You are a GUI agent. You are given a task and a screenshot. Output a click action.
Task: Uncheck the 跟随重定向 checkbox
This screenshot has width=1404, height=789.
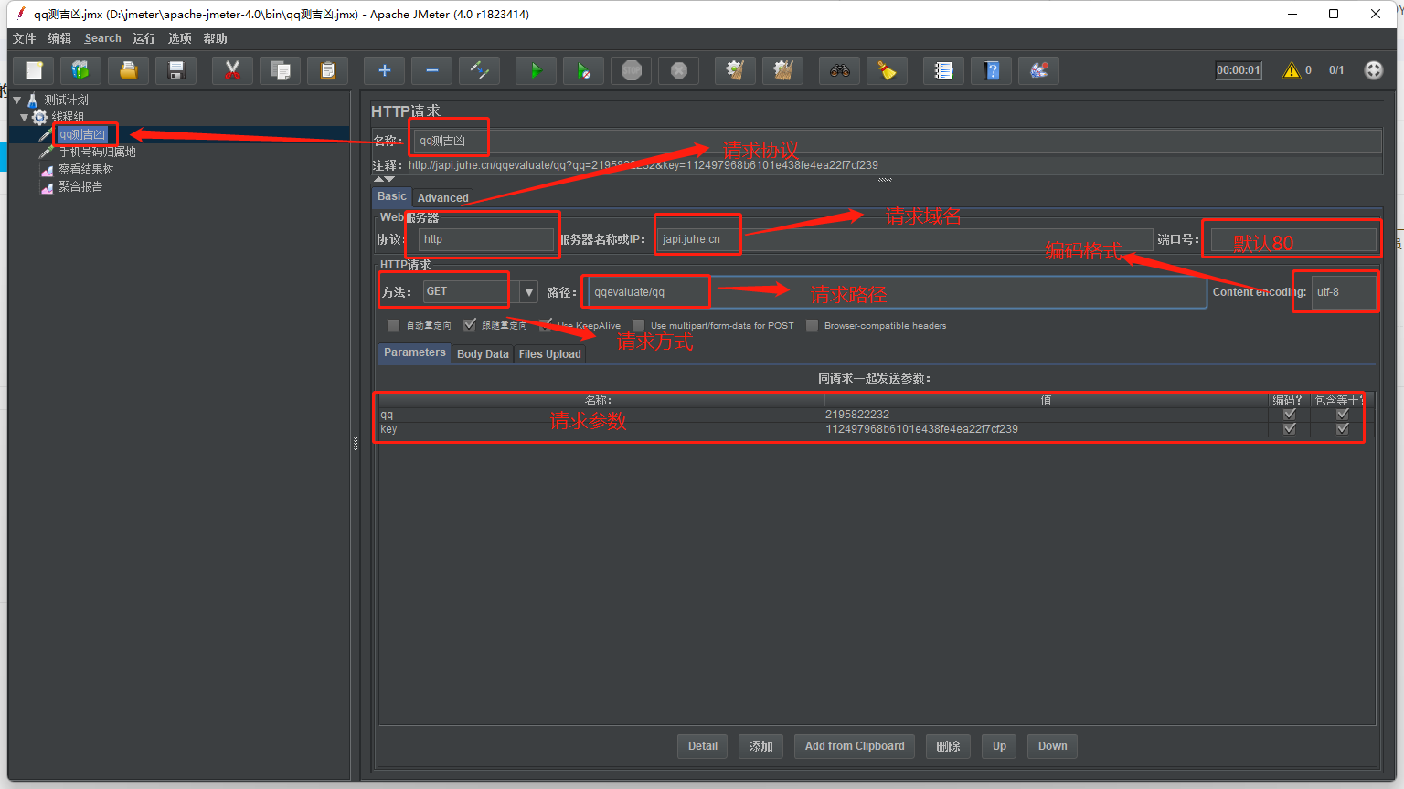coord(470,325)
